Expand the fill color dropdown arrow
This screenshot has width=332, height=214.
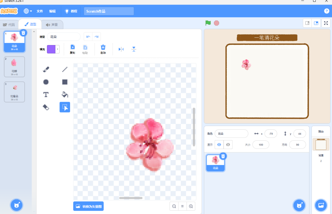[x=57, y=49]
